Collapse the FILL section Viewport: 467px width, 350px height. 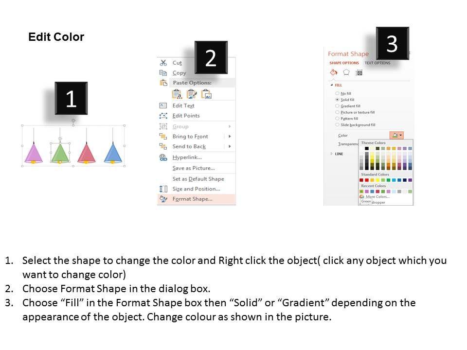coord(332,85)
